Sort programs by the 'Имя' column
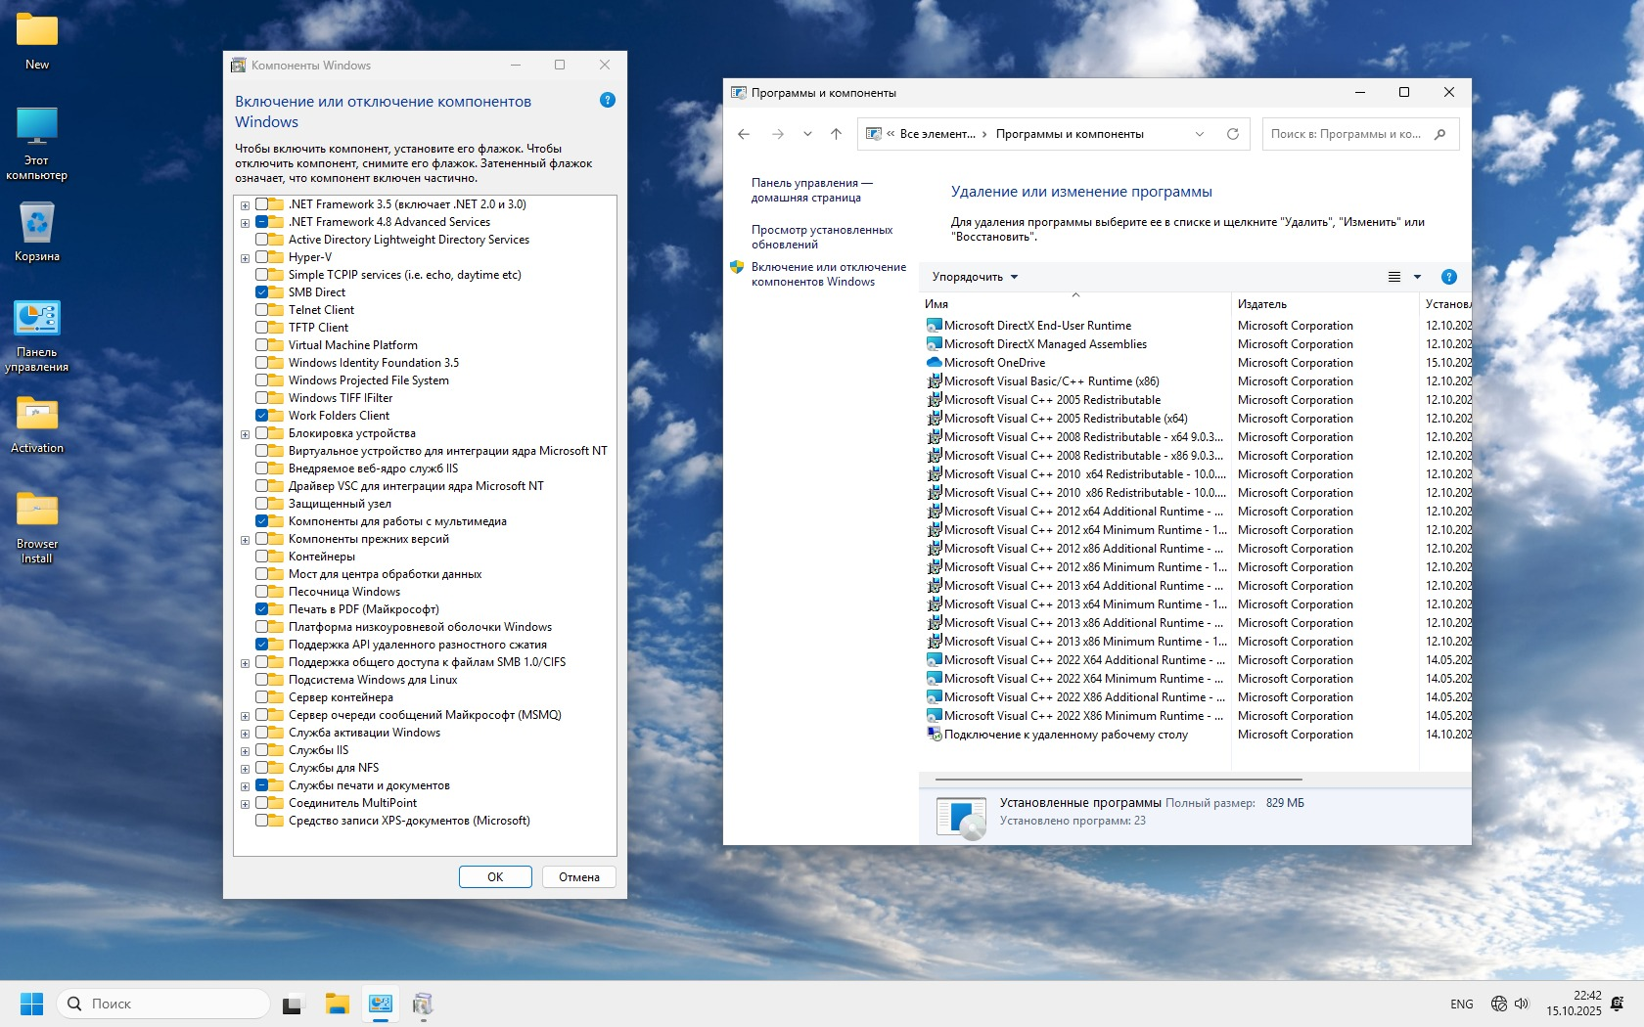 (x=1074, y=304)
